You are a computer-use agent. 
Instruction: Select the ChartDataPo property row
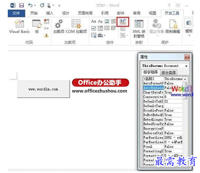tap(163, 92)
